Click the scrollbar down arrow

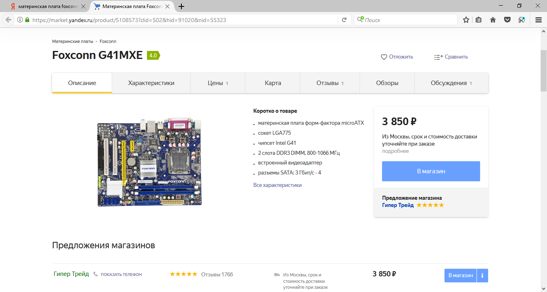coord(544,289)
